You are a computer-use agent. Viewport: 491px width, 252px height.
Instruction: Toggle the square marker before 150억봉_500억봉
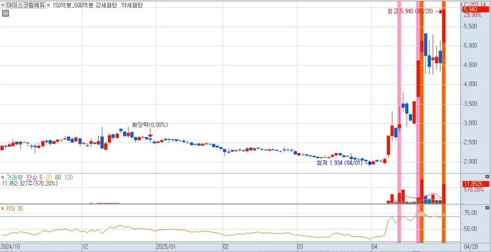click(49, 5)
